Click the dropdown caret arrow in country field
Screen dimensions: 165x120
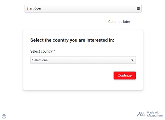click(132, 60)
